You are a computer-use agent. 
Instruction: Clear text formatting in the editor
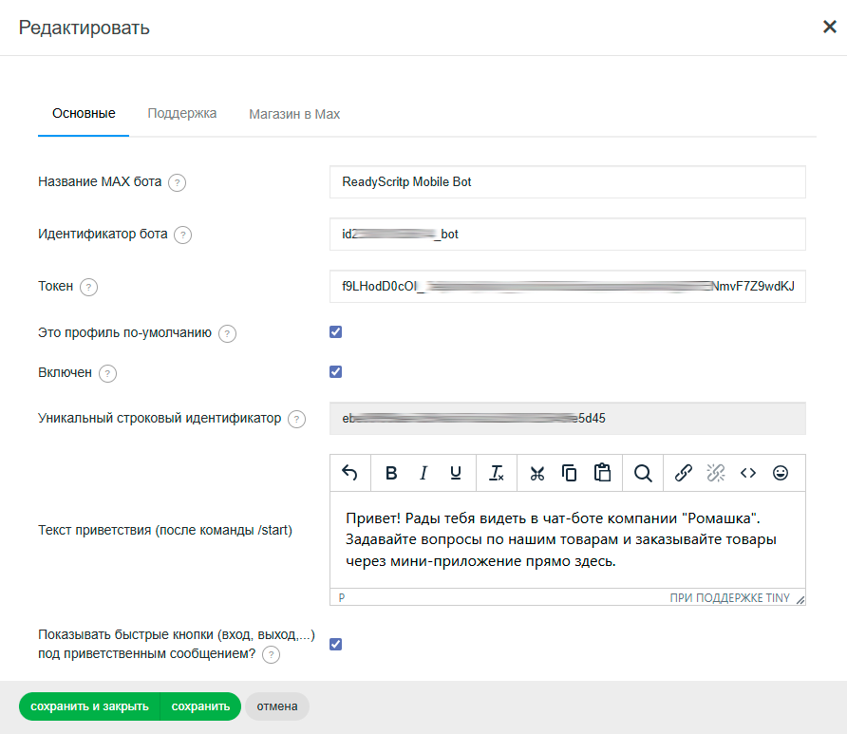pyautogui.click(x=497, y=473)
